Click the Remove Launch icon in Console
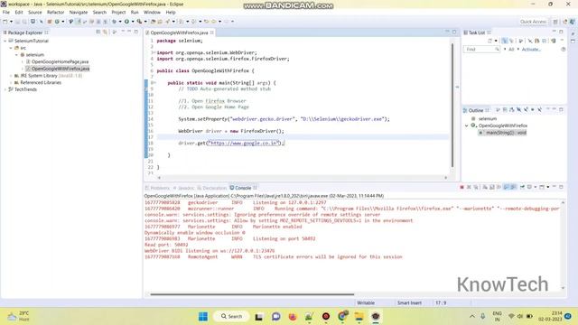The image size is (578, 325). (469, 187)
